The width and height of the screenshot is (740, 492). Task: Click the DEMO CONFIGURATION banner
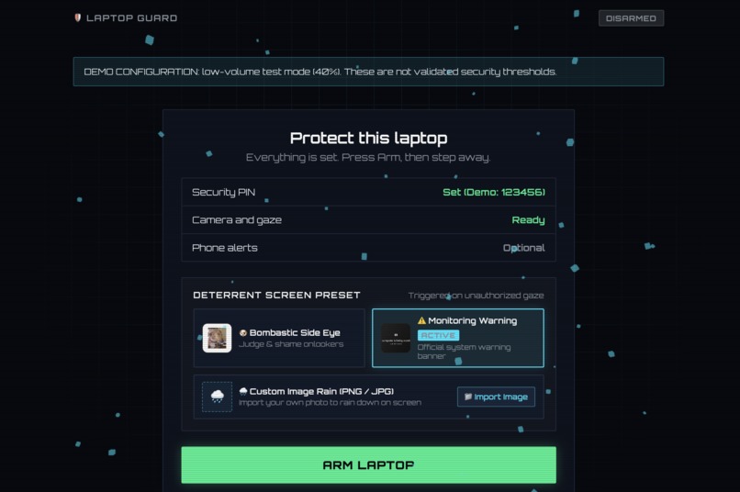[x=368, y=72]
